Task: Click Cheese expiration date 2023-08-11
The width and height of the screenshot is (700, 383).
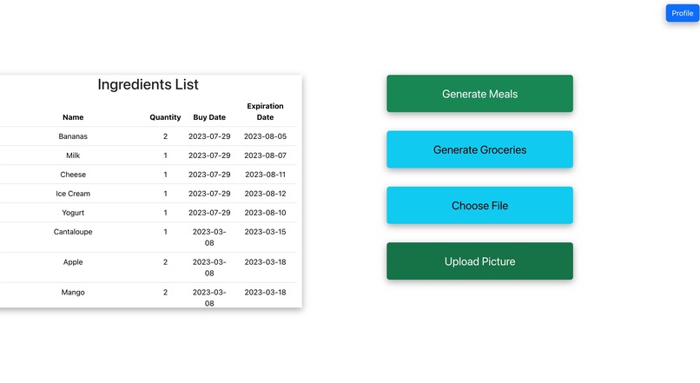Action: 265,175
